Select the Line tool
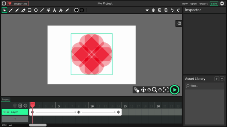The height and width of the screenshot is (127, 227). [x=42, y=10]
